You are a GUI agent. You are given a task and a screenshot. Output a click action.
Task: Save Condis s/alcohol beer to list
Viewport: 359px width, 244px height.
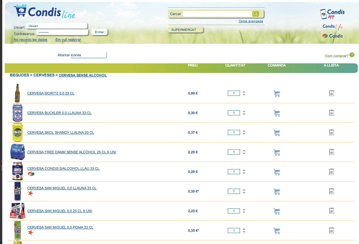click(x=331, y=172)
